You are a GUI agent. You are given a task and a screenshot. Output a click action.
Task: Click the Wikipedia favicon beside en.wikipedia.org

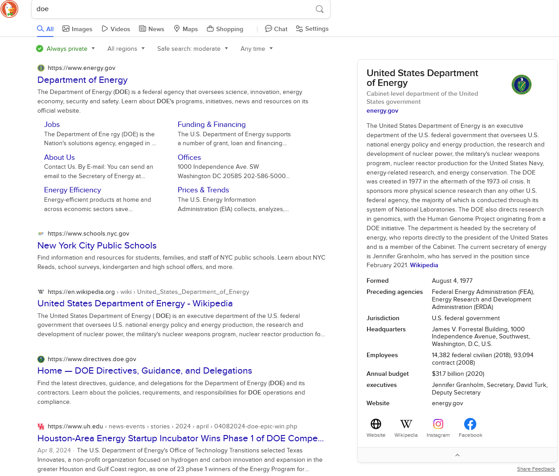click(41, 292)
